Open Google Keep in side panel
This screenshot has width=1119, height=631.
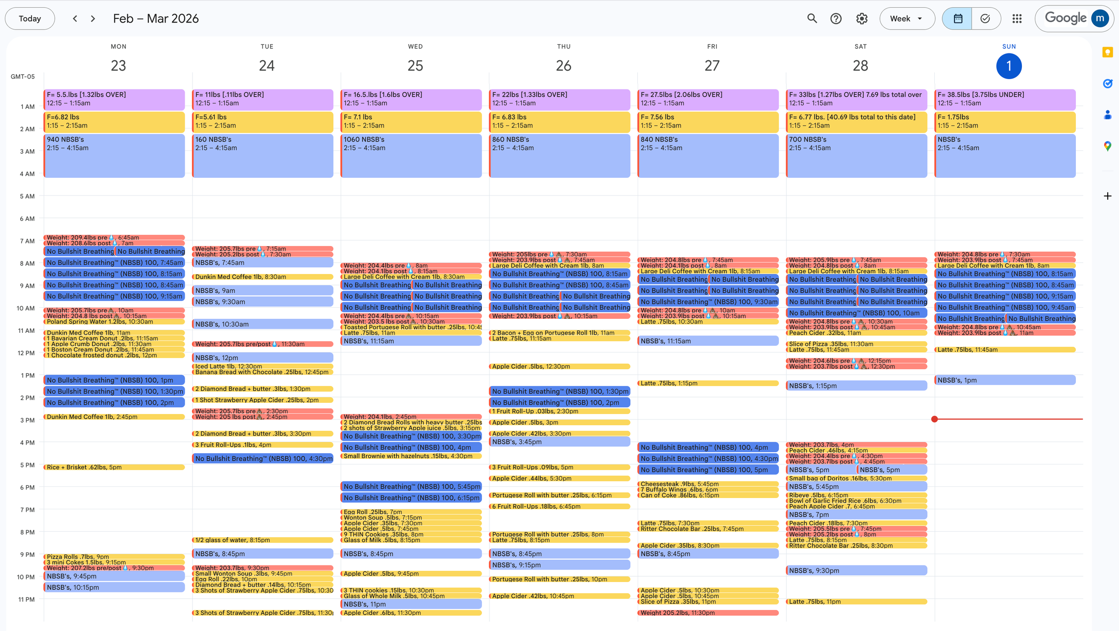click(1107, 53)
